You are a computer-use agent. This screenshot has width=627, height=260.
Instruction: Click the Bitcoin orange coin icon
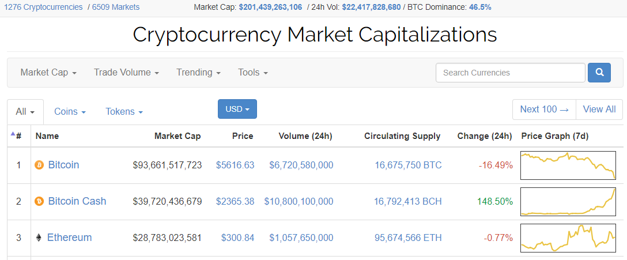[39, 165]
